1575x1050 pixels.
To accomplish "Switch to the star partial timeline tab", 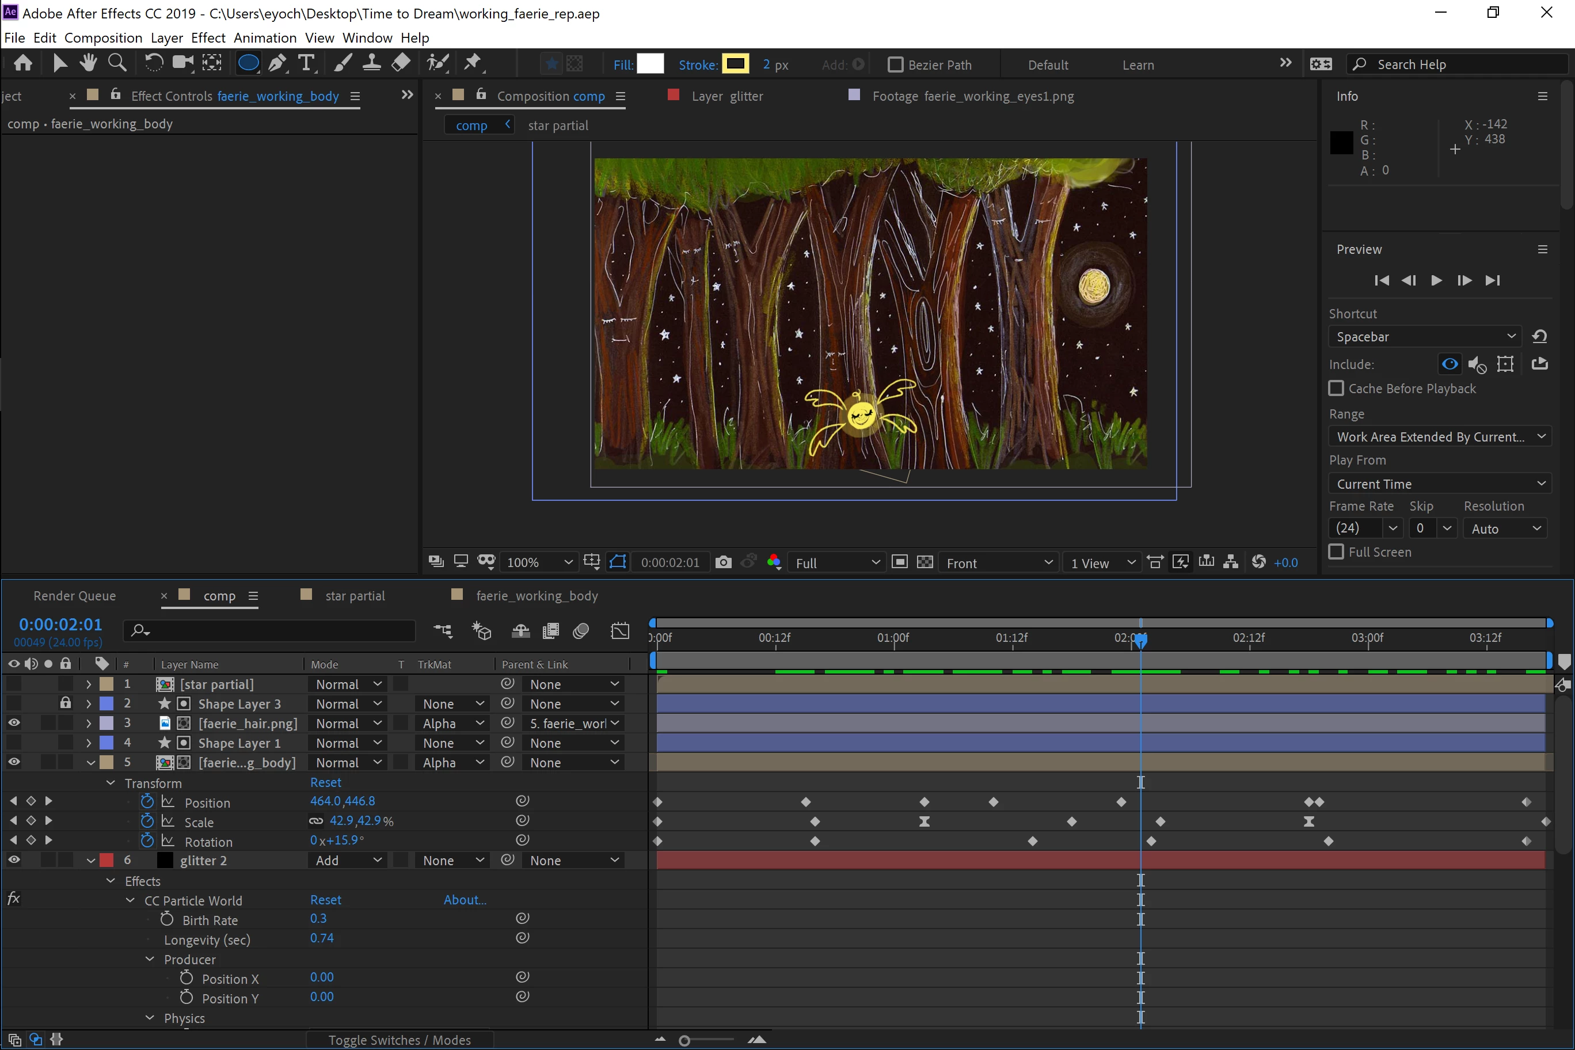I will pyautogui.click(x=354, y=595).
